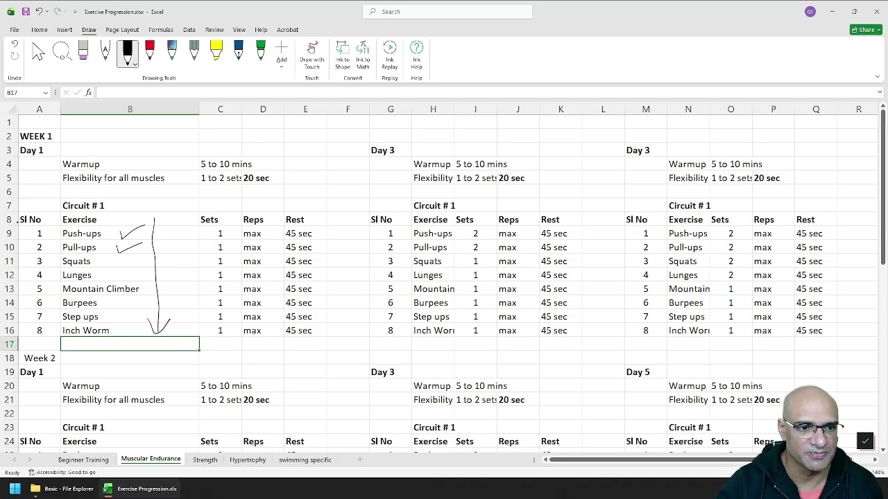
Task: Open the Review tab
Action: click(214, 30)
